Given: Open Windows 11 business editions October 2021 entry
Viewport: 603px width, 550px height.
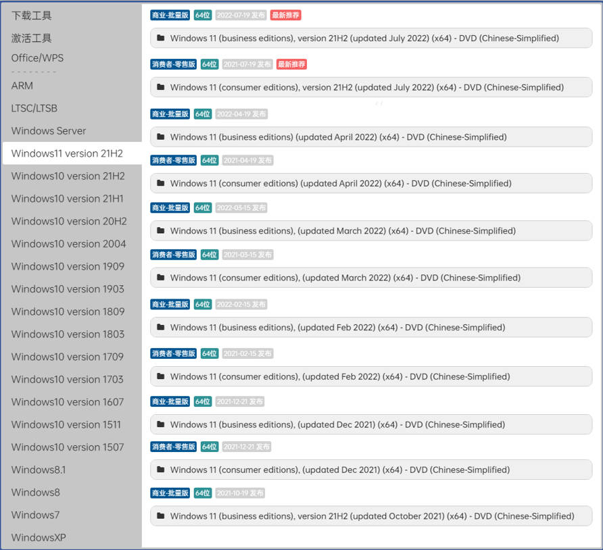Looking at the screenshot, I should [x=371, y=516].
